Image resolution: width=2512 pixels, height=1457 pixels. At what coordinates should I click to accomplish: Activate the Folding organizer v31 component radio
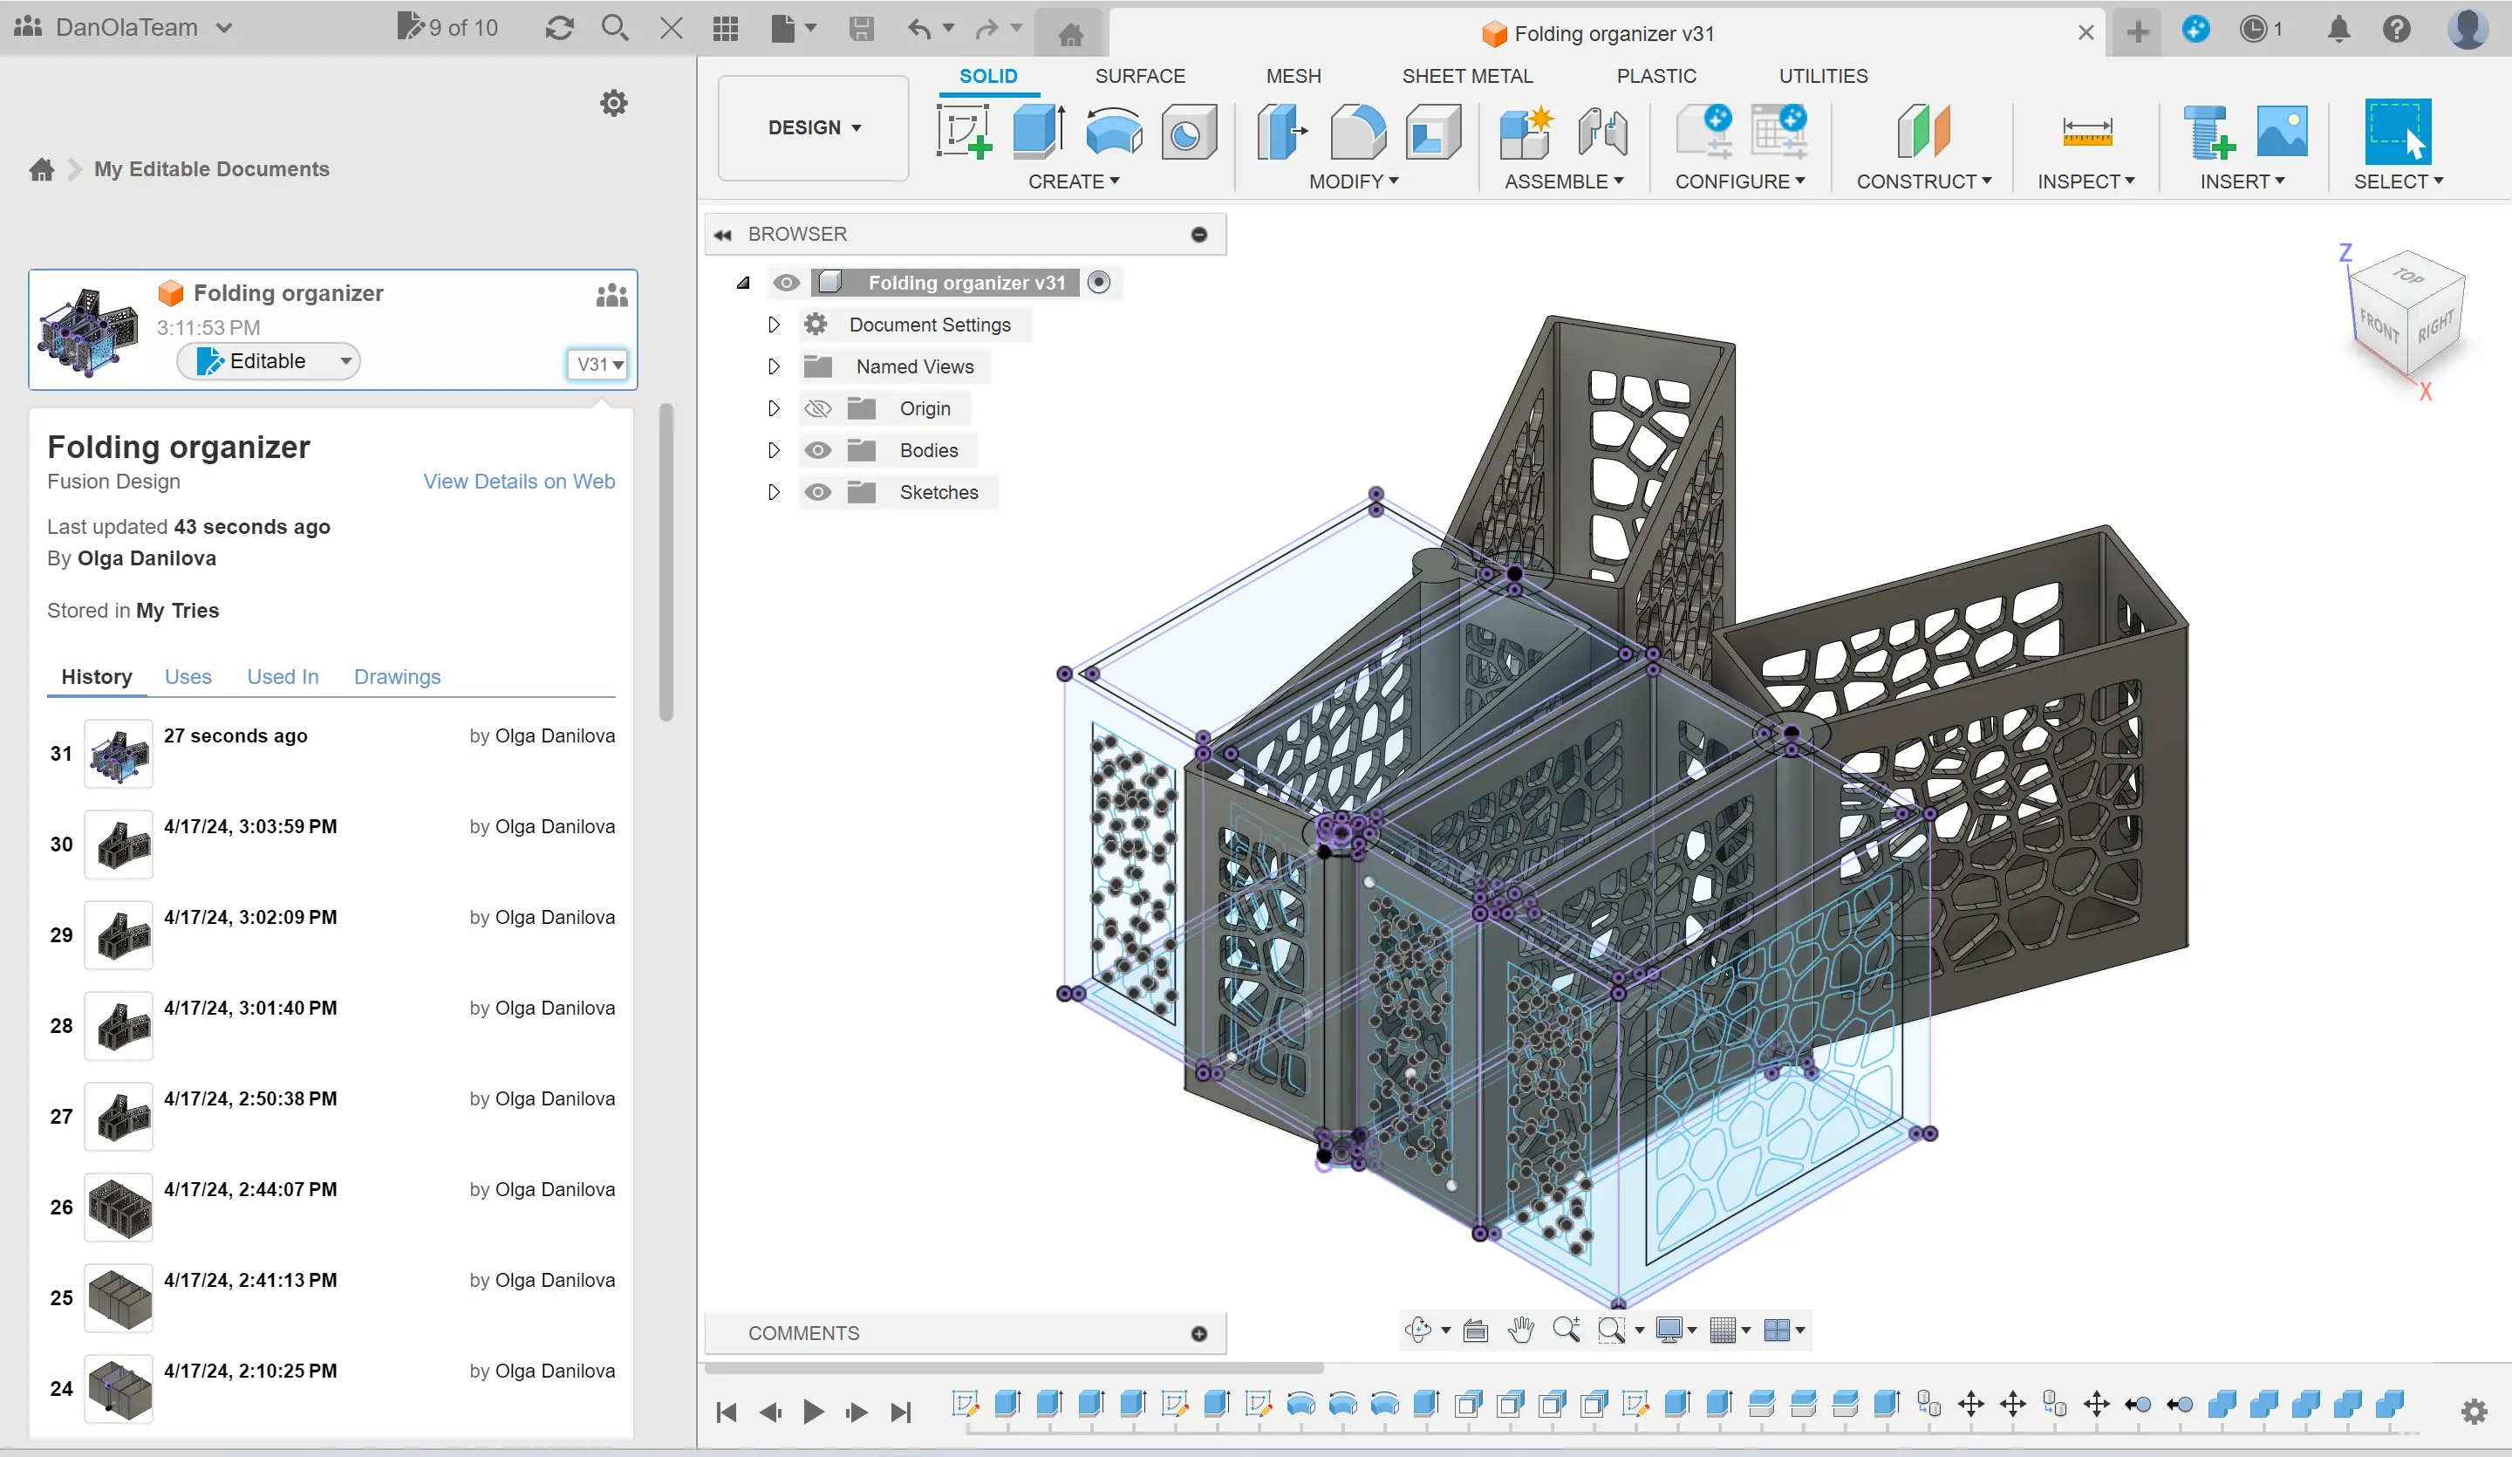pyautogui.click(x=1098, y=282)
